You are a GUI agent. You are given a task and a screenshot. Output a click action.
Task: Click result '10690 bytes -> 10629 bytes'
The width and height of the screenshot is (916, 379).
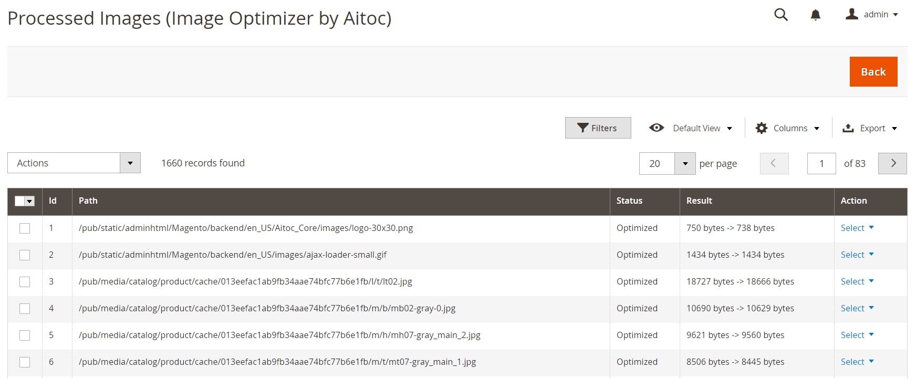click(740, 308)
